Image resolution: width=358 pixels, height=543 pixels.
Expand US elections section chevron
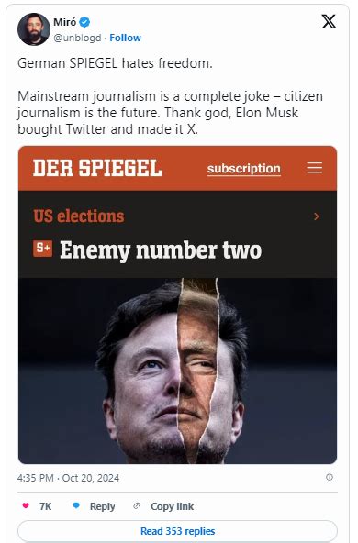coord(316,216)
